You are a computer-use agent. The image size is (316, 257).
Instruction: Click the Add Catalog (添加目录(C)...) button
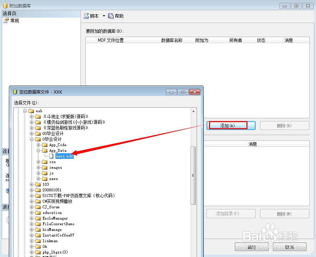click(231, 214)
